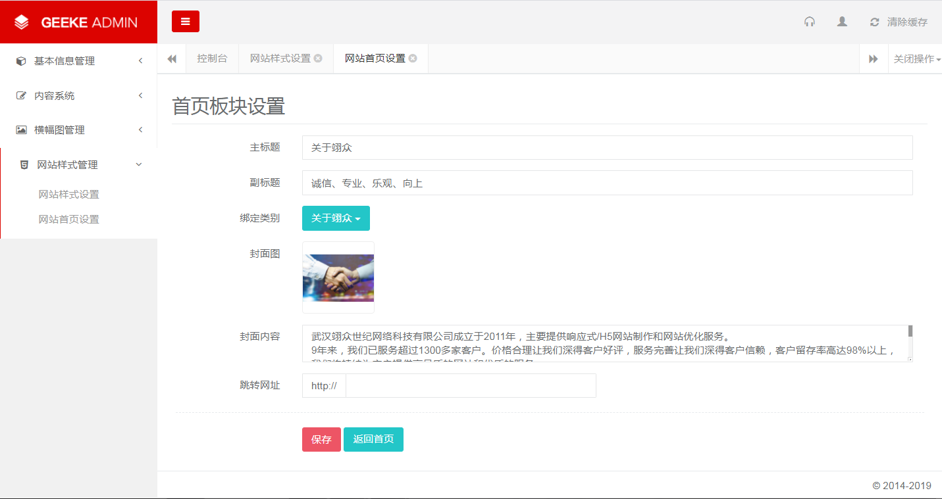942x499 pixels.
Task: Collapse the 网站样式管理 sidebar menu
Action: (x=78, y=165)
